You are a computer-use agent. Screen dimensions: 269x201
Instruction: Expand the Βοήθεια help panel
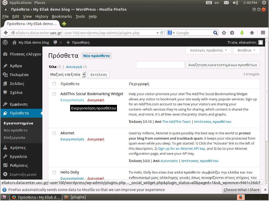(x=246, y=50)
